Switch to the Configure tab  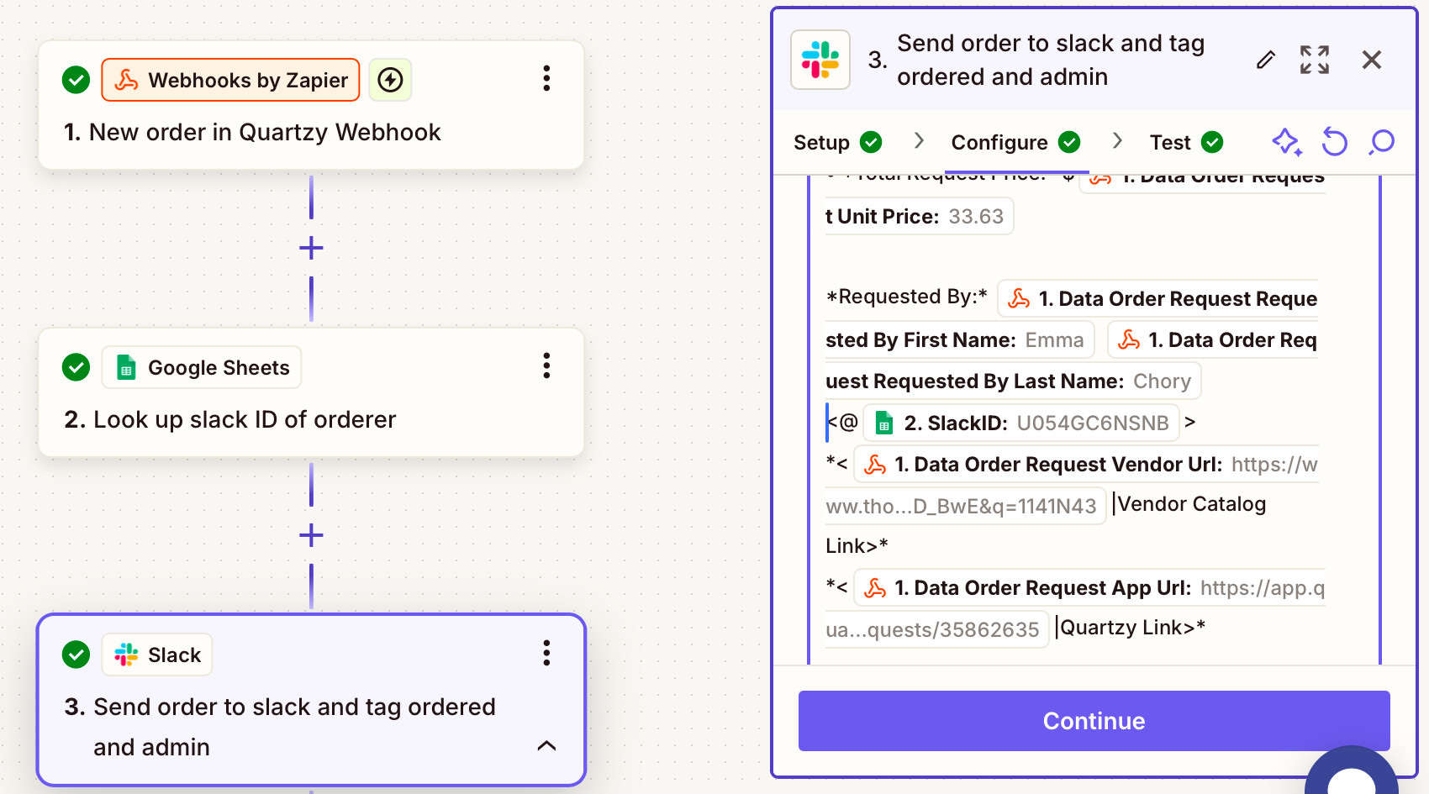[1015, 143]
